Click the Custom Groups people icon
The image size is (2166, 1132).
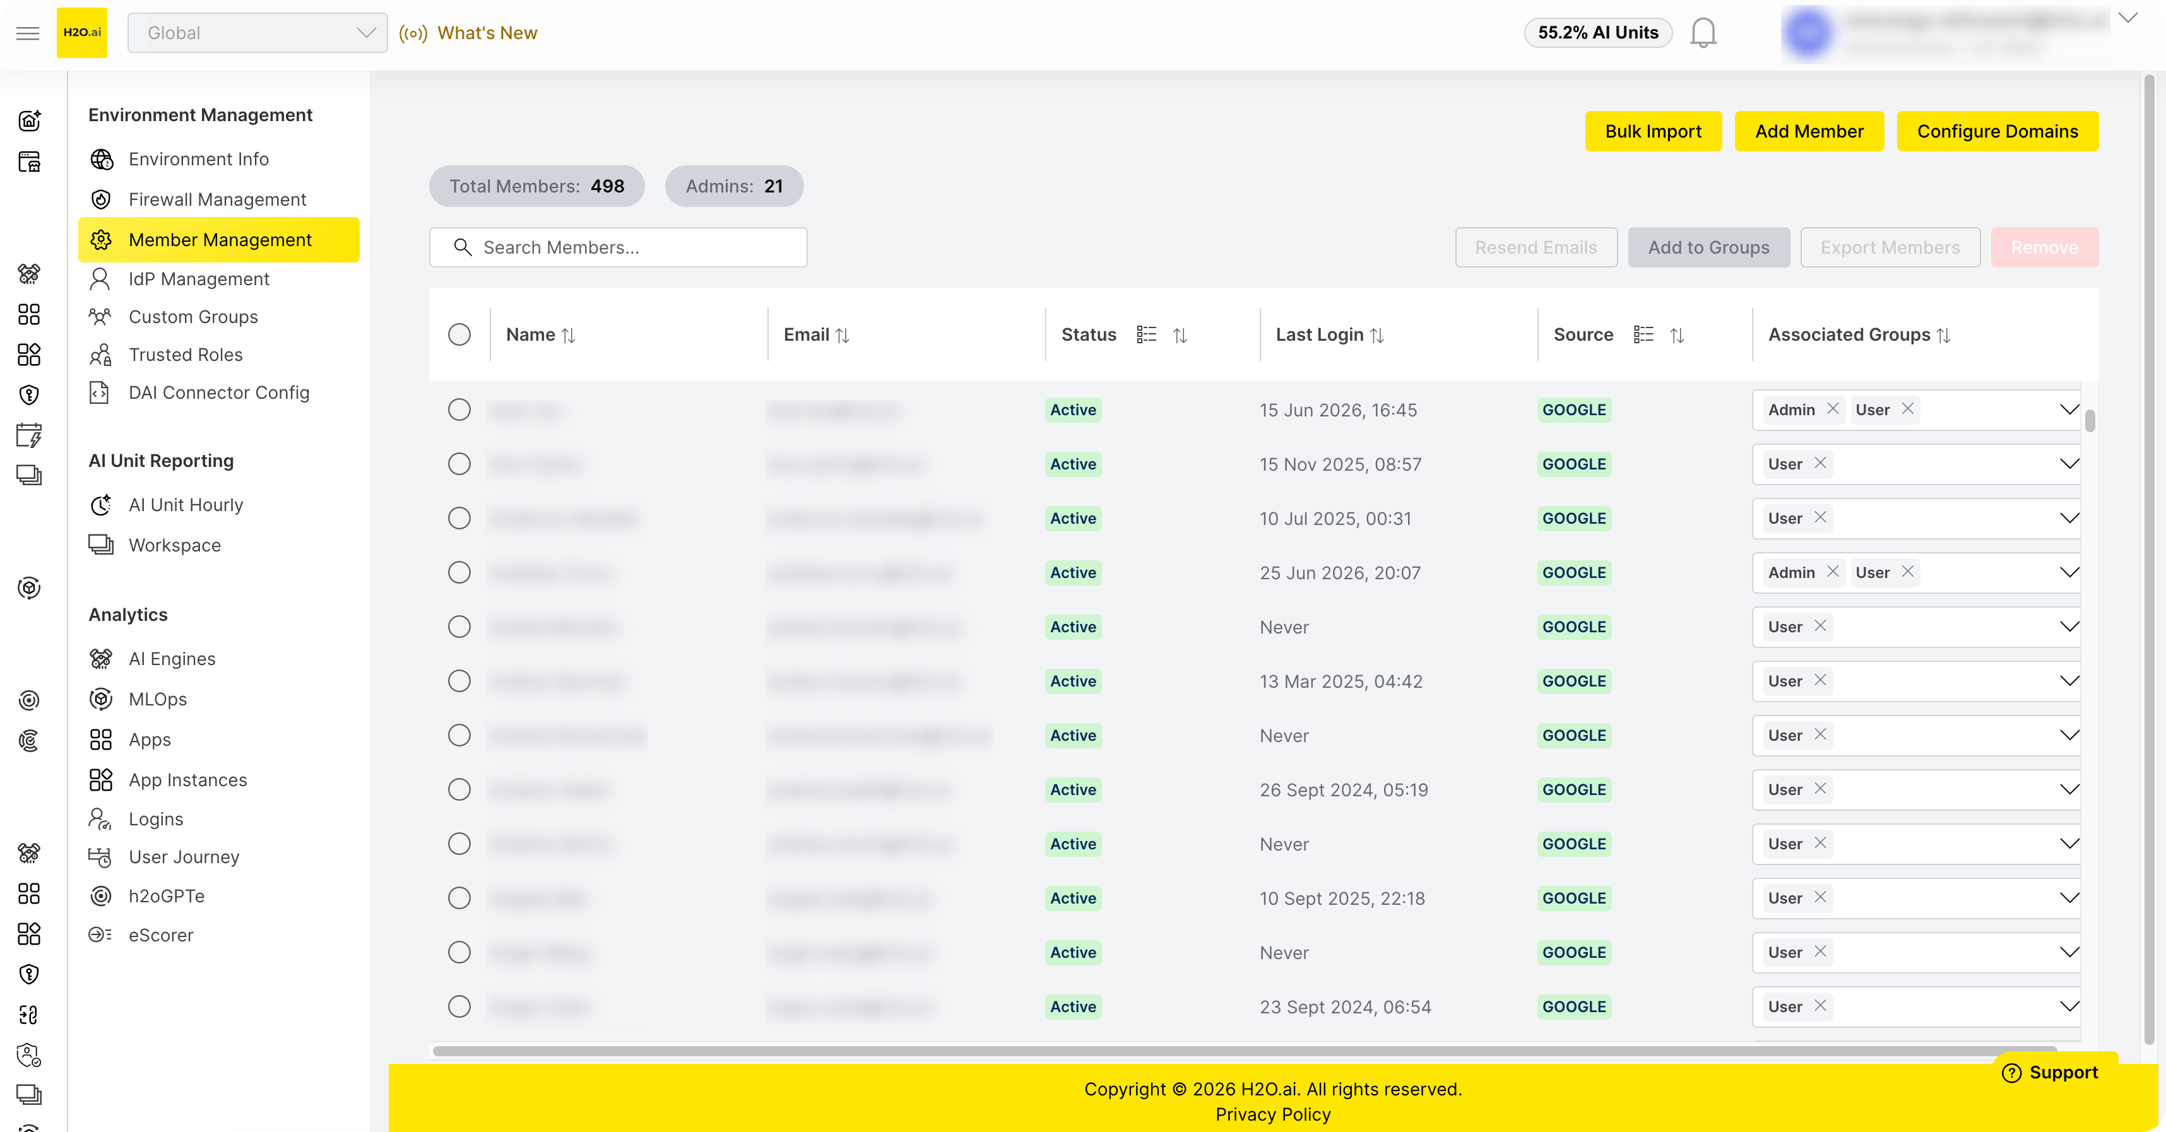(x=100, y=317)
